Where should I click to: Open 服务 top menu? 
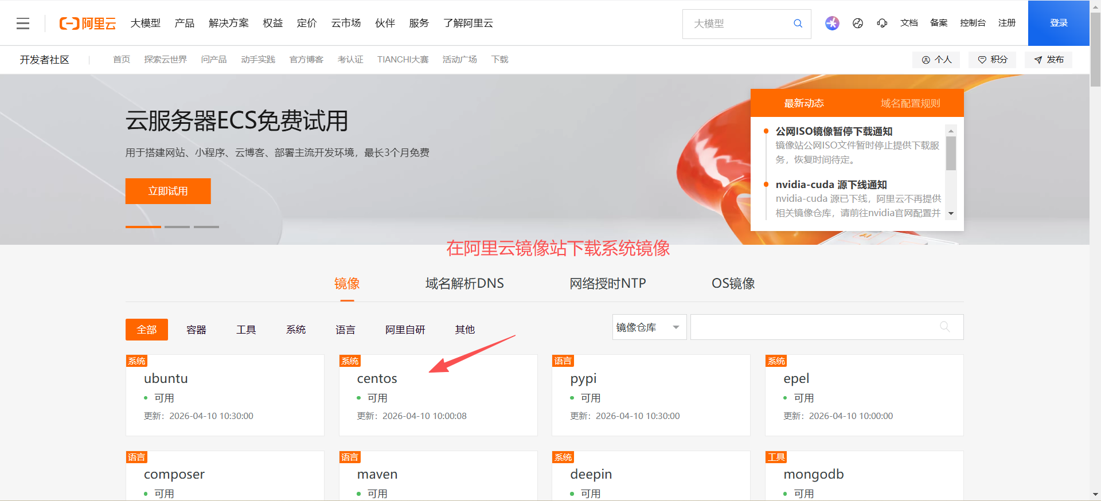[x=419, y=23]
